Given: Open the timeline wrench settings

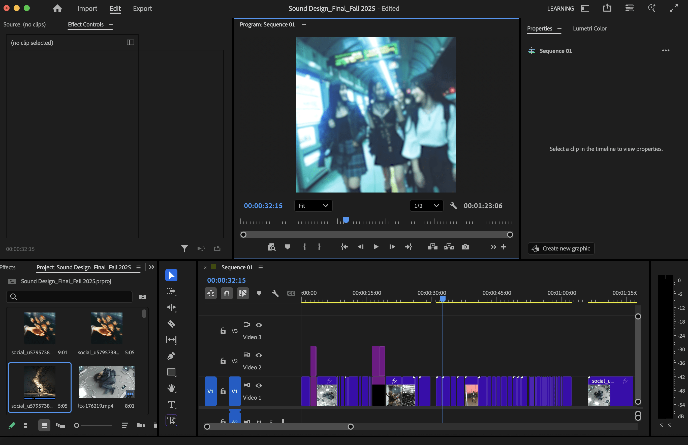Looking at the screenshot, I should pos(275,293).
